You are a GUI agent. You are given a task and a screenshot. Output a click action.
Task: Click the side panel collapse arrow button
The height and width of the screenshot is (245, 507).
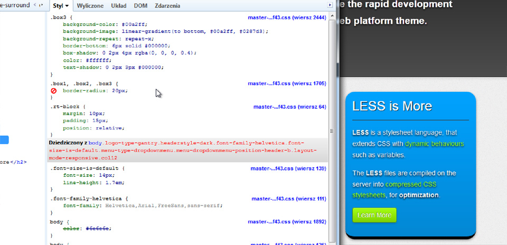pyautogui.click(x=330, y=5)
